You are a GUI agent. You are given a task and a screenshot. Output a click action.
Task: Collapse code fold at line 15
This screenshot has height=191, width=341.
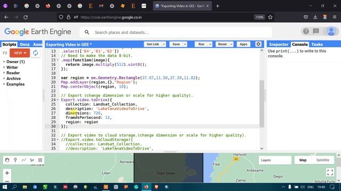[x=58, y=60]
